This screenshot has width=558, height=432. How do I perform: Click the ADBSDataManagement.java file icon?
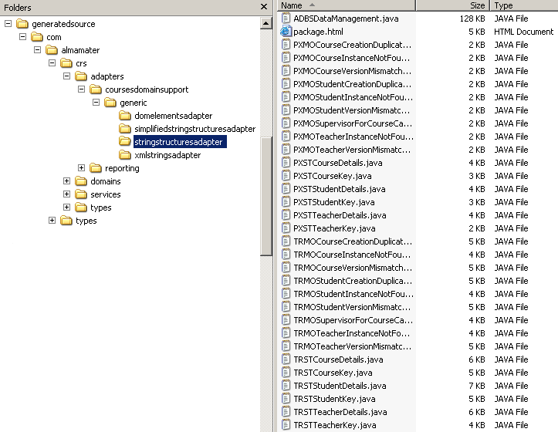[x=286, y=19]
